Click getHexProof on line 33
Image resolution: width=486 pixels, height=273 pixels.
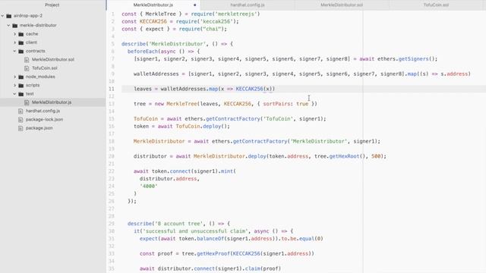click(213, 253)
